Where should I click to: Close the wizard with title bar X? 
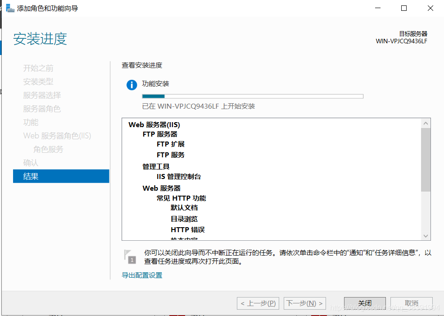pos(430,8)
